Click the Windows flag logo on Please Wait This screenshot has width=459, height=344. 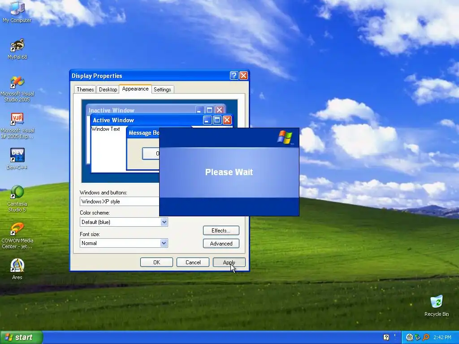[285, 137]
